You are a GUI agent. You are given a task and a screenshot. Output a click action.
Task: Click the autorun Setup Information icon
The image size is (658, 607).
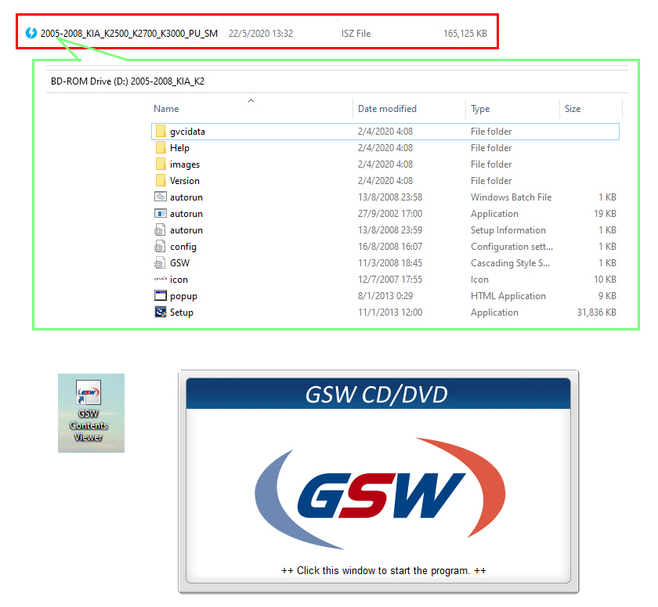pyautogui.click(x=160, y=230)
